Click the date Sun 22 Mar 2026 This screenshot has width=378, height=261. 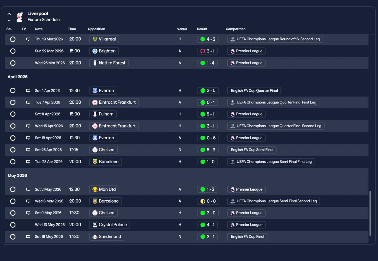49,51
